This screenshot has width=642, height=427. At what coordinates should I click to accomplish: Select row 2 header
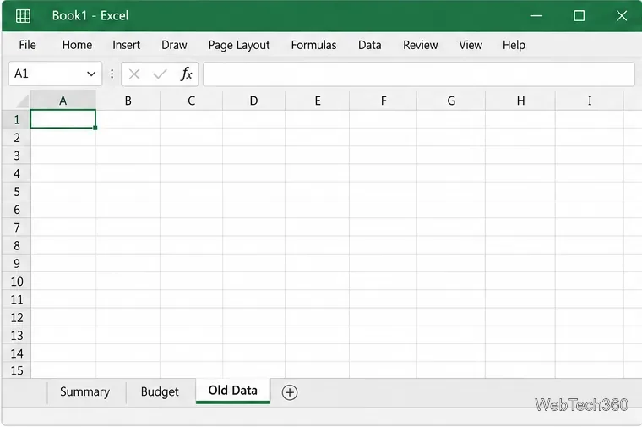point(16,138)
